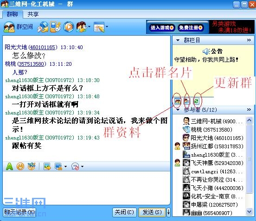256x221 pixels.
Task: Click avatar of 三维网-机械
Action: (186, 121)
